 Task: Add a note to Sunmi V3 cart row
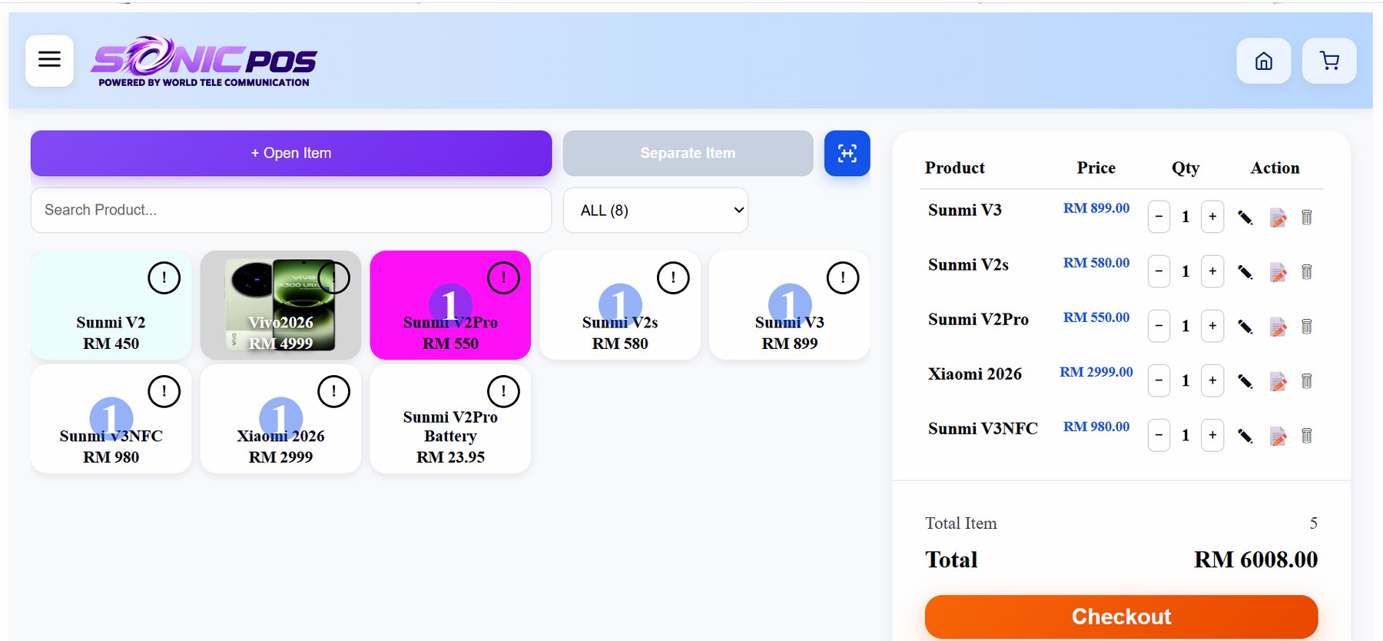pyautogui.click(x=1278, y=218)
